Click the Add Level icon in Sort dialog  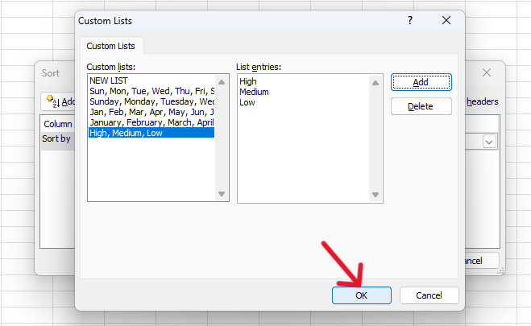(x=51, y=101)
